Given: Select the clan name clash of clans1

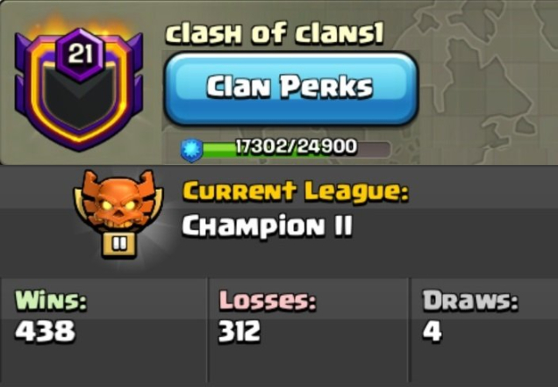Looking at the screenshot, I should pyautogui.click(x=275, y=34).
